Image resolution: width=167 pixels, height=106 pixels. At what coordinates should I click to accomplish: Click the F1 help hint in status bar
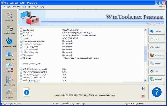[x=11, y=104]
